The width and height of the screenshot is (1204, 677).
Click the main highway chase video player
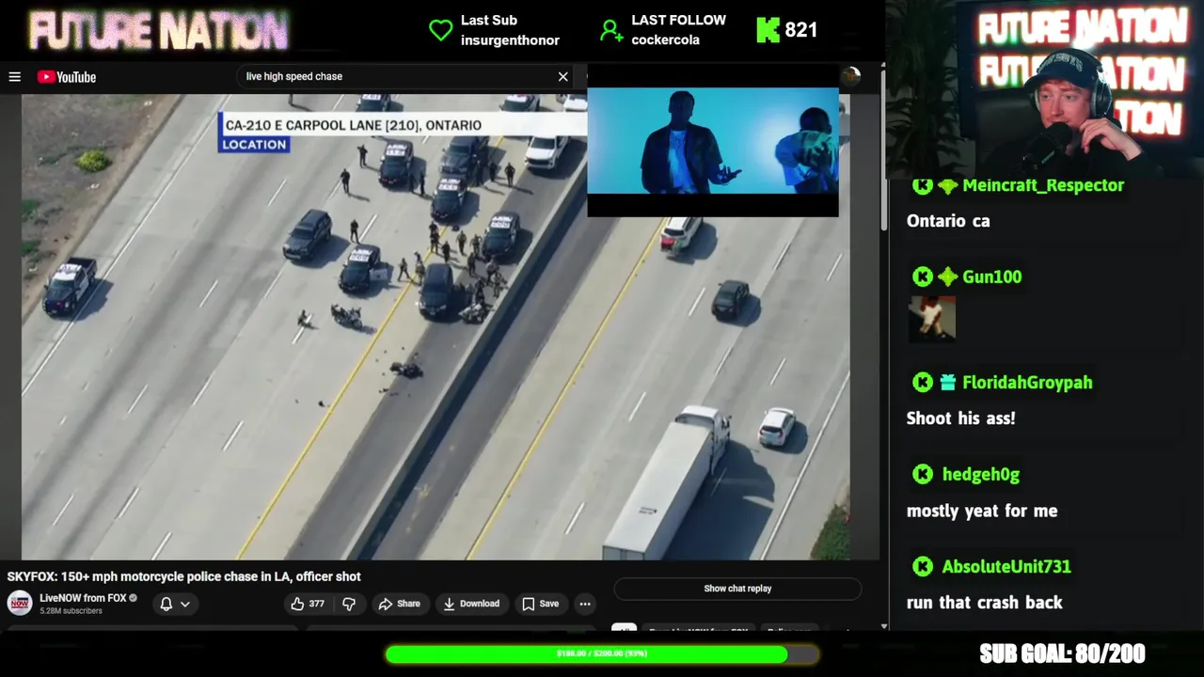click(436, 326)
